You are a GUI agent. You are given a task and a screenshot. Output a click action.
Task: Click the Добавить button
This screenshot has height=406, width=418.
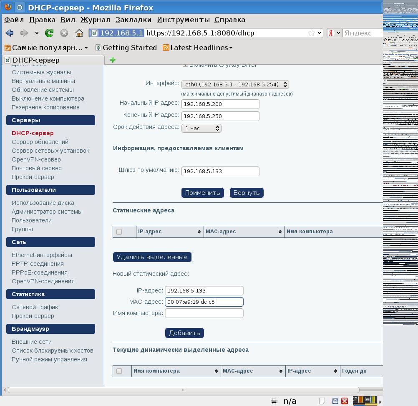pos(184,333)
